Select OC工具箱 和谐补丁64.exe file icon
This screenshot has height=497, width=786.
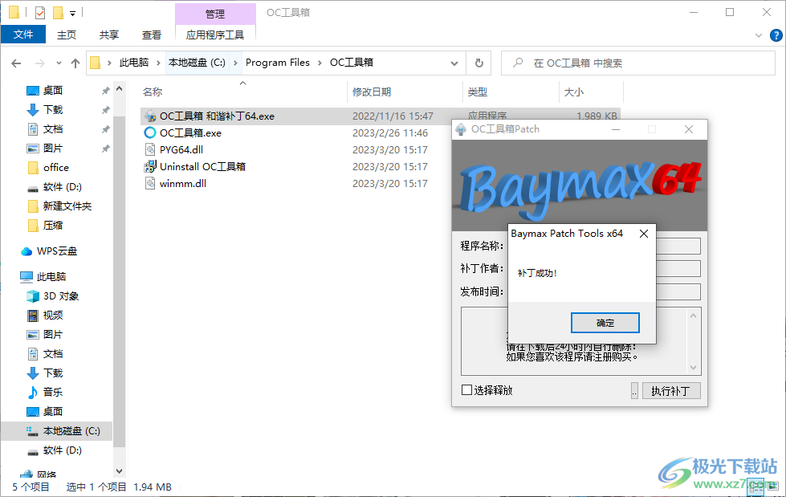[x=150, y=116]
